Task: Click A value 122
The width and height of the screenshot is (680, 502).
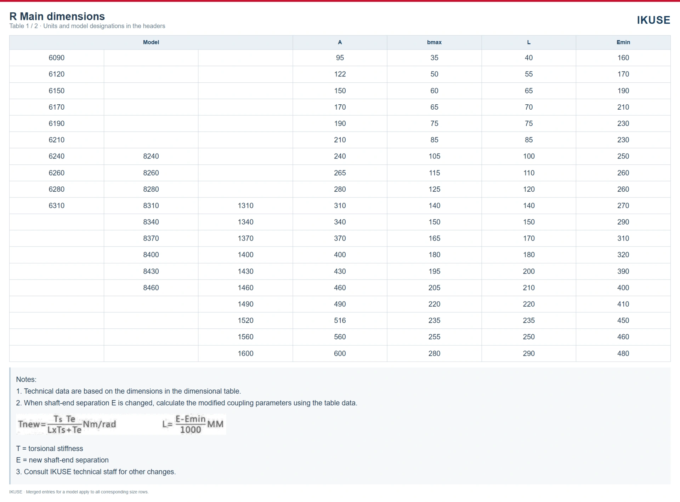Action: tap(340, 74)
